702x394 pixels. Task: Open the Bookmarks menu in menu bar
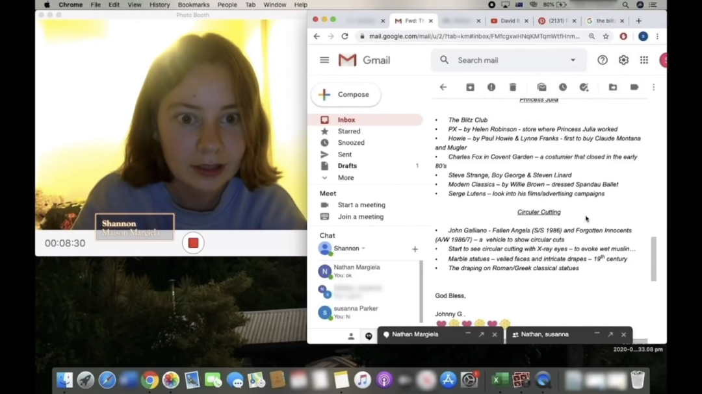(194, 5)
